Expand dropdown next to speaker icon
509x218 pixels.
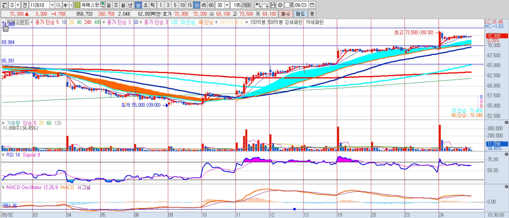coord(71,5)
